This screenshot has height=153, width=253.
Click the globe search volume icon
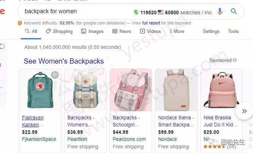coord(136,12)
